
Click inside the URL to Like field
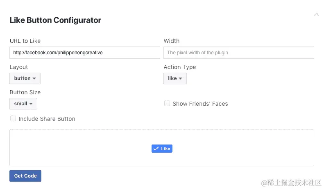click(85, 53)
